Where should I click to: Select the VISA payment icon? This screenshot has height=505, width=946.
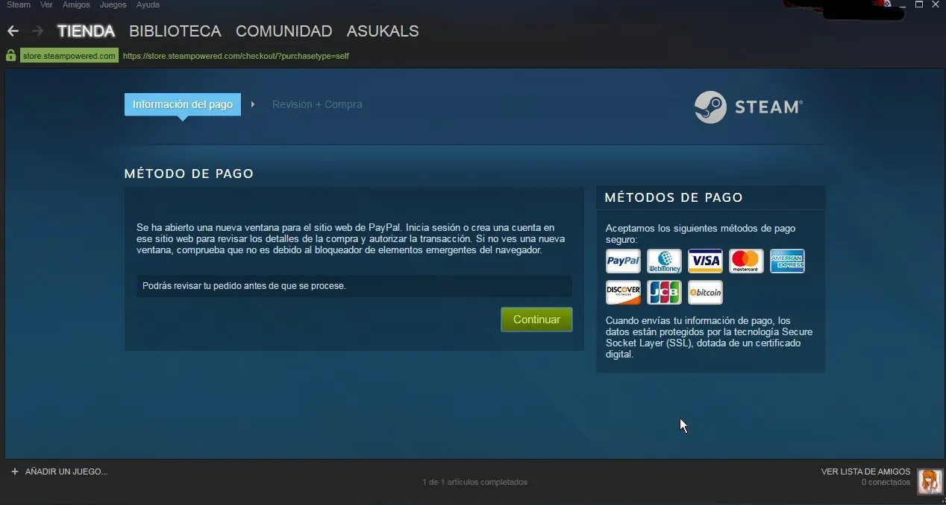click(705, 261)
